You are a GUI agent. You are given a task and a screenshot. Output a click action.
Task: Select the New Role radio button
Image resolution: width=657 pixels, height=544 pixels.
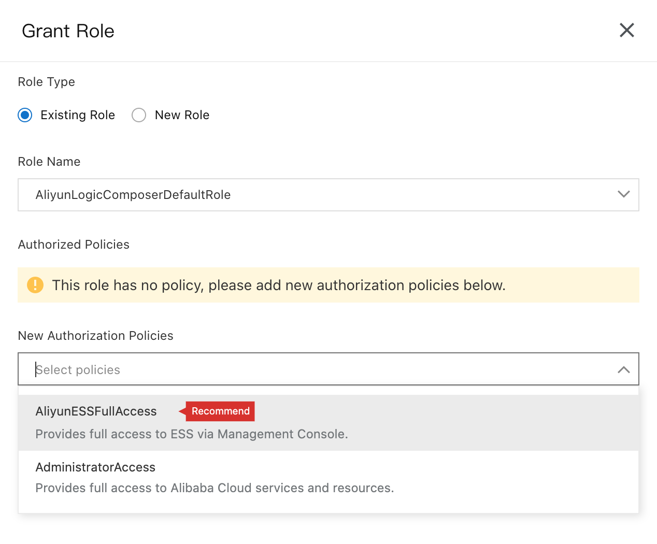(139, 115)
